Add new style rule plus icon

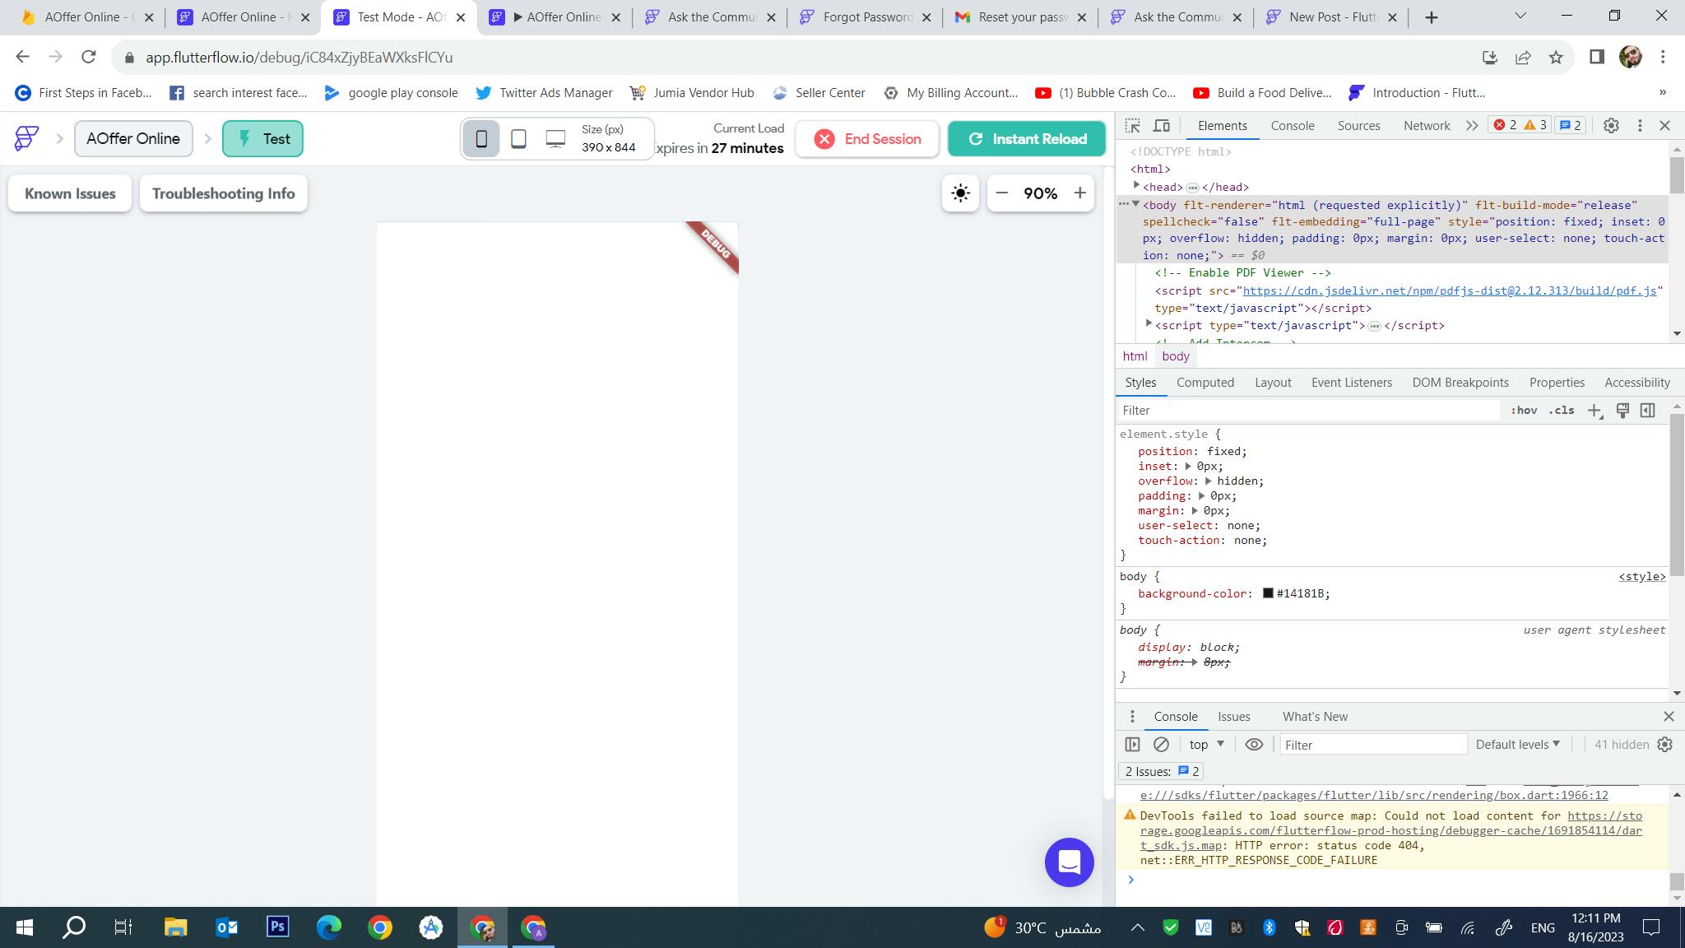coord(1594,411)
